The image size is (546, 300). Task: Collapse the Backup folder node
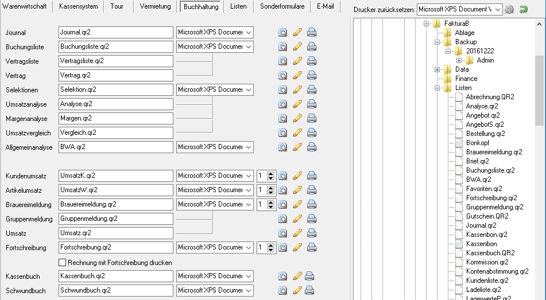click(437, 42)
